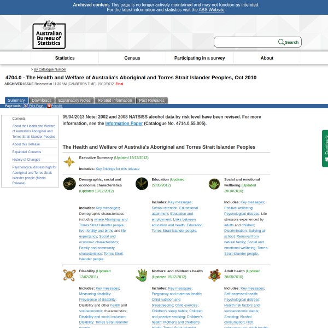
Task: Click the Print Page tool icon
Action: click(25, 106)
